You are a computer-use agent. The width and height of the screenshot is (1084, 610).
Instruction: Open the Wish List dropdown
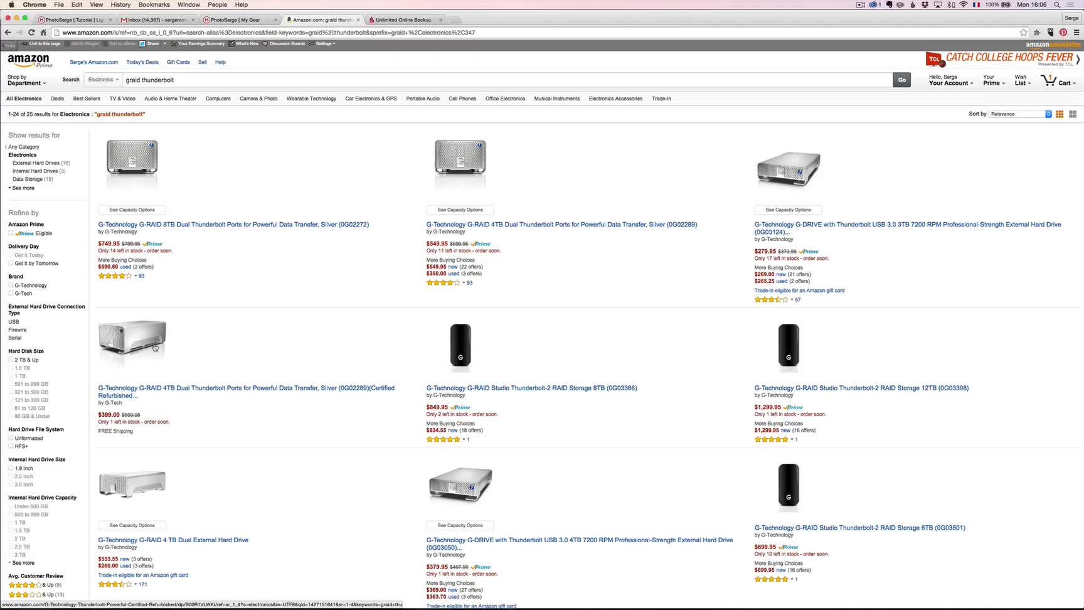point(1023,80)
